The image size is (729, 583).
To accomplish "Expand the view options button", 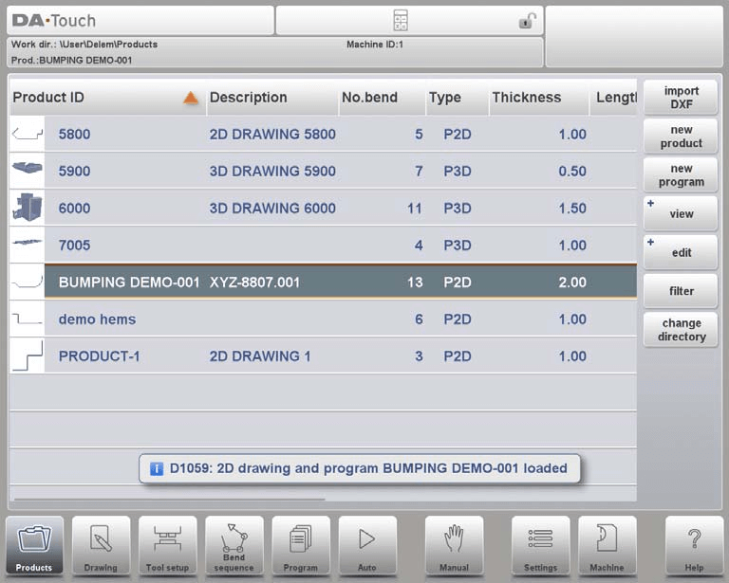I will (x=681, y=213).
